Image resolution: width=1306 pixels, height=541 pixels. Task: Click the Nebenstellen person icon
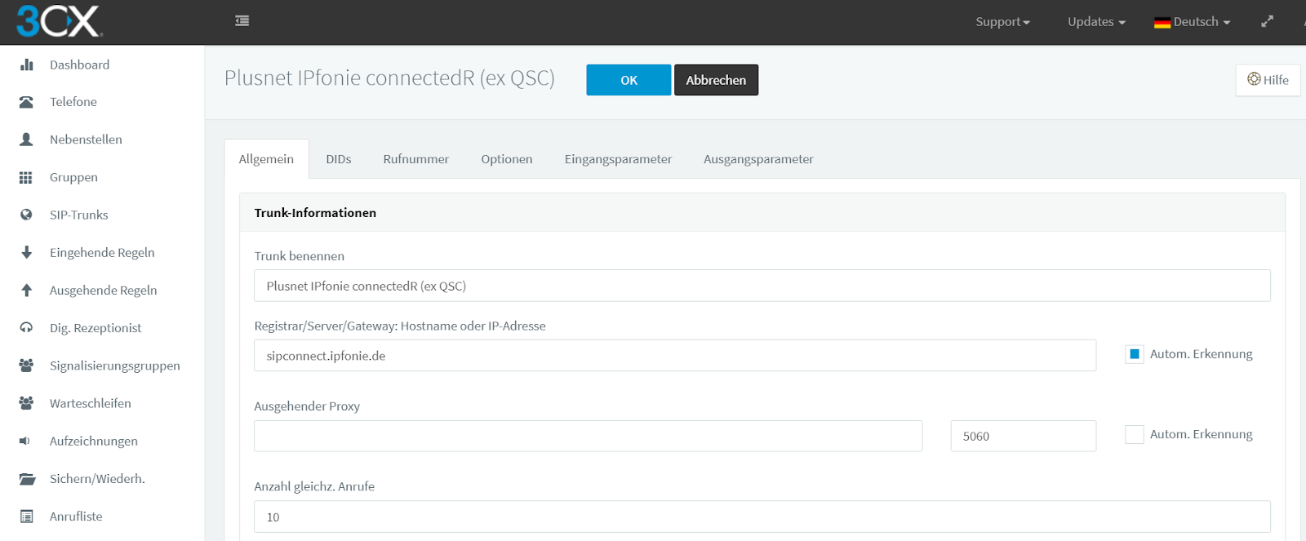click(x=26, y=140)
